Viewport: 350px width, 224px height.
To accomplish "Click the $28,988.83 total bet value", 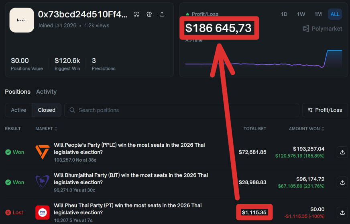I will [x=252, y=182].
